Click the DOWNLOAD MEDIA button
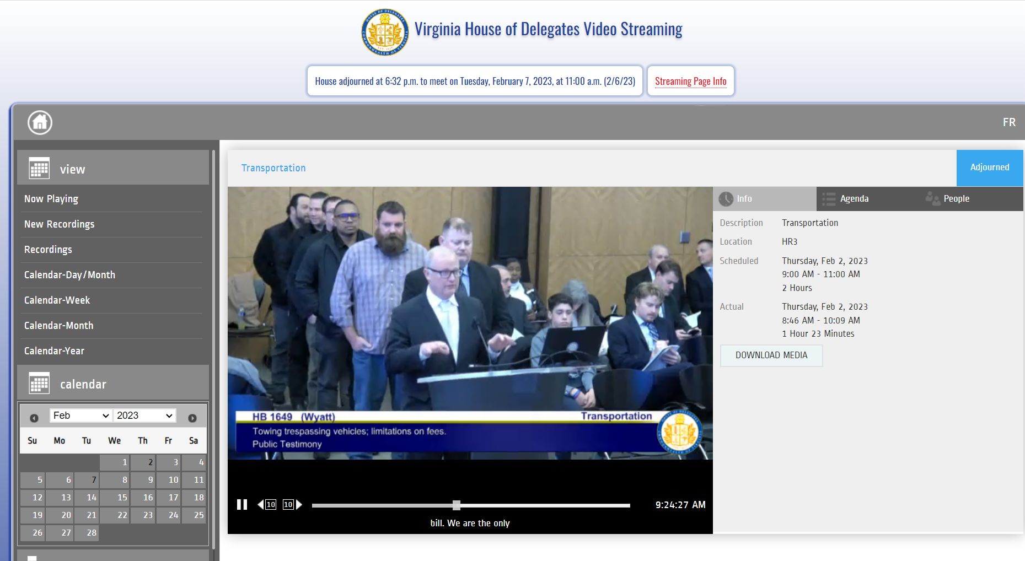This screenshot has height=561, width=1025. click(x=771, y=355)
